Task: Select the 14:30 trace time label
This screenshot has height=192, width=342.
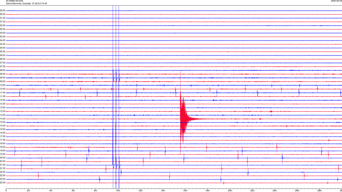Action: 2,119
